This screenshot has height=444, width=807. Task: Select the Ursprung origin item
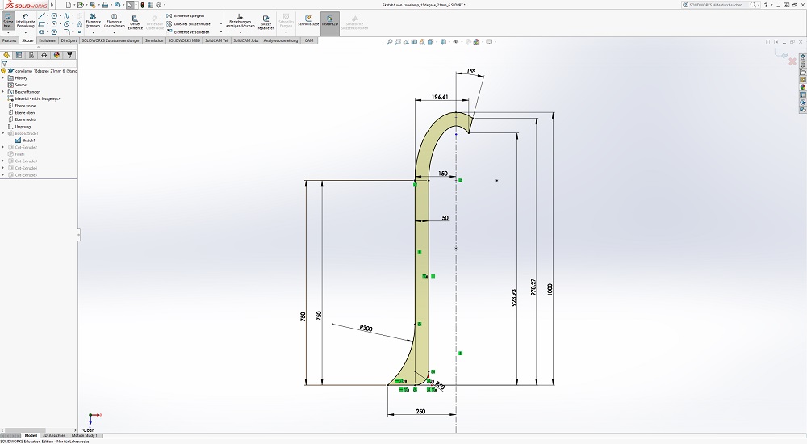(19, 126)
